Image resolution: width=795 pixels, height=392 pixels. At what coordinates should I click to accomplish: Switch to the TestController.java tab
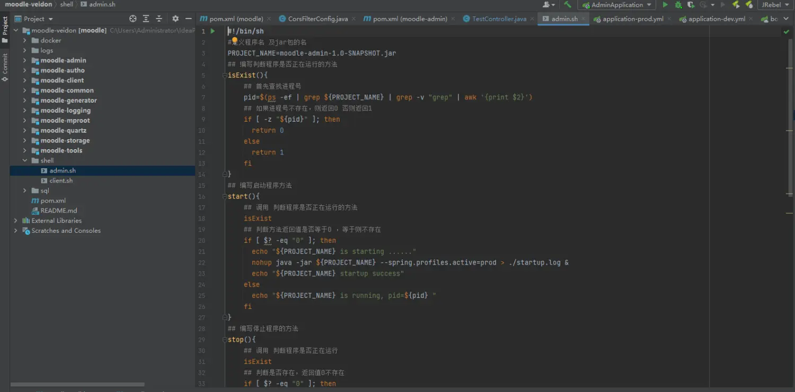pyautogui.click(x=499, y=19)
